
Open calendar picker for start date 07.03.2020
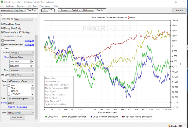(x=31, y=62)
